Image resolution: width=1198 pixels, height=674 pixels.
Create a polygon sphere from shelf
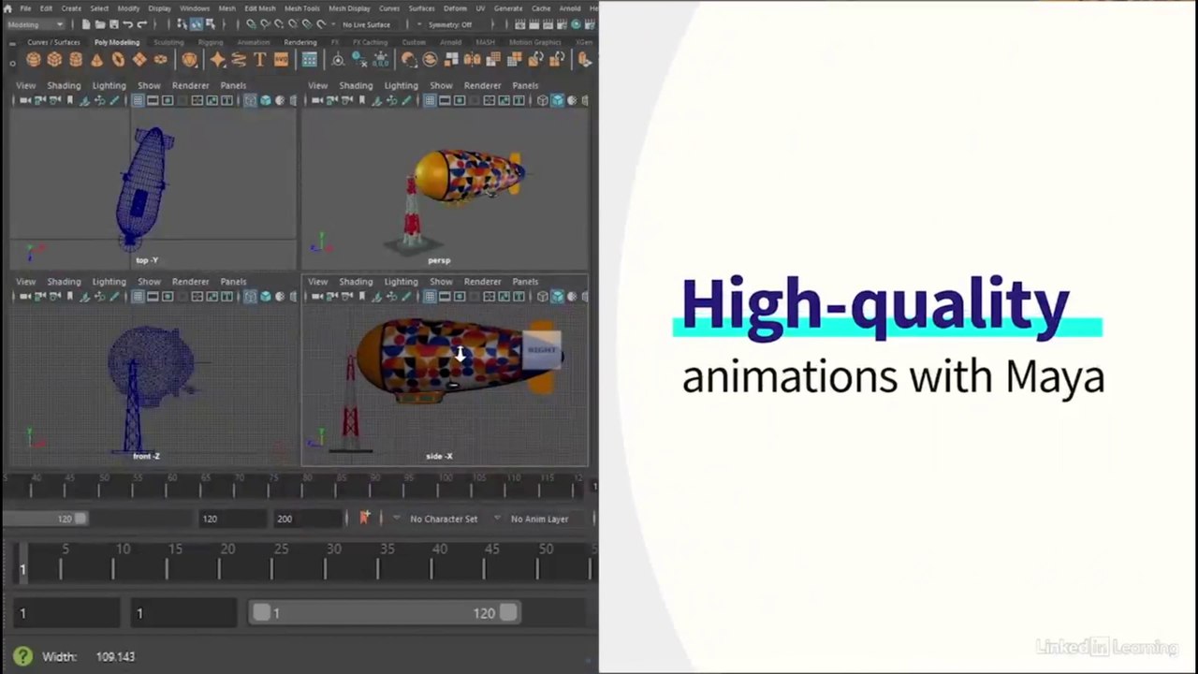(x=34, y=60)
